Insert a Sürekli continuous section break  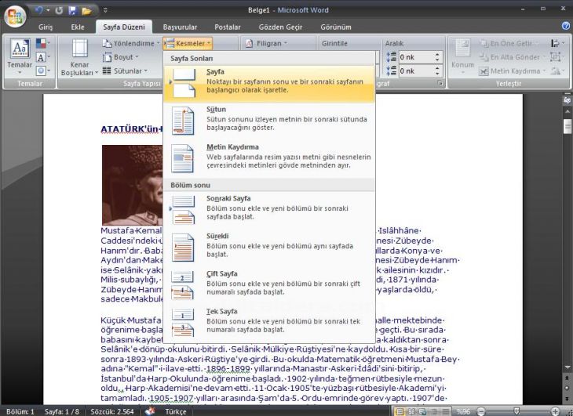(269, 248)
